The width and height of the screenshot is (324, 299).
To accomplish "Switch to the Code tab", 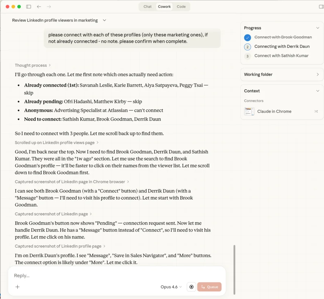I will 181,6.
